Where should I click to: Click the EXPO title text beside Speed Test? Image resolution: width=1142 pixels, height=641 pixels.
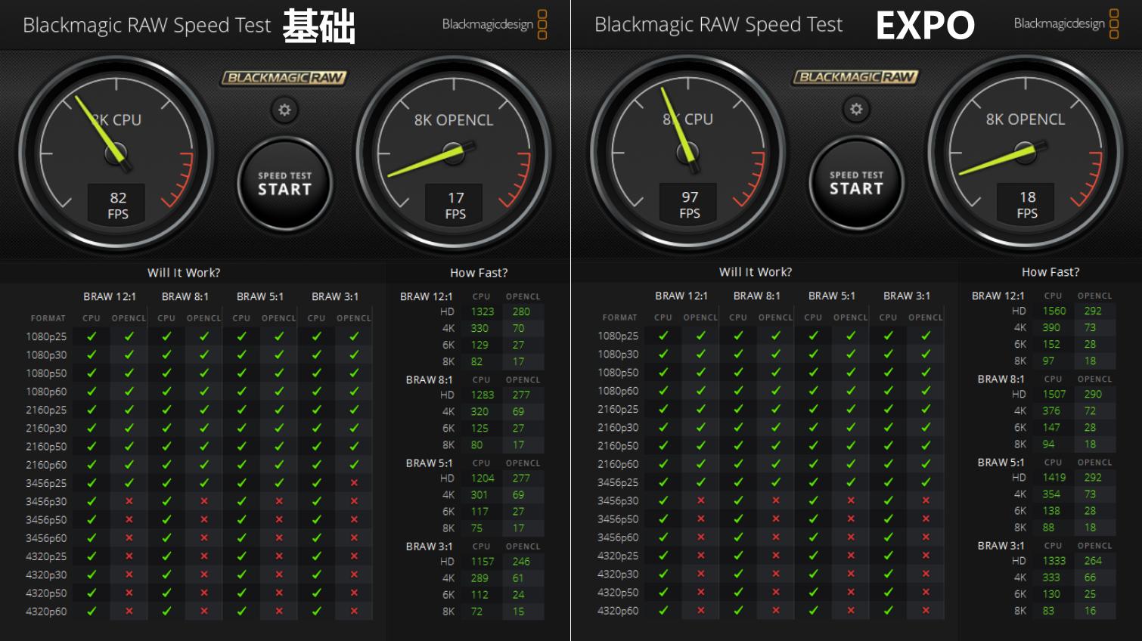(x=925, y=25)
